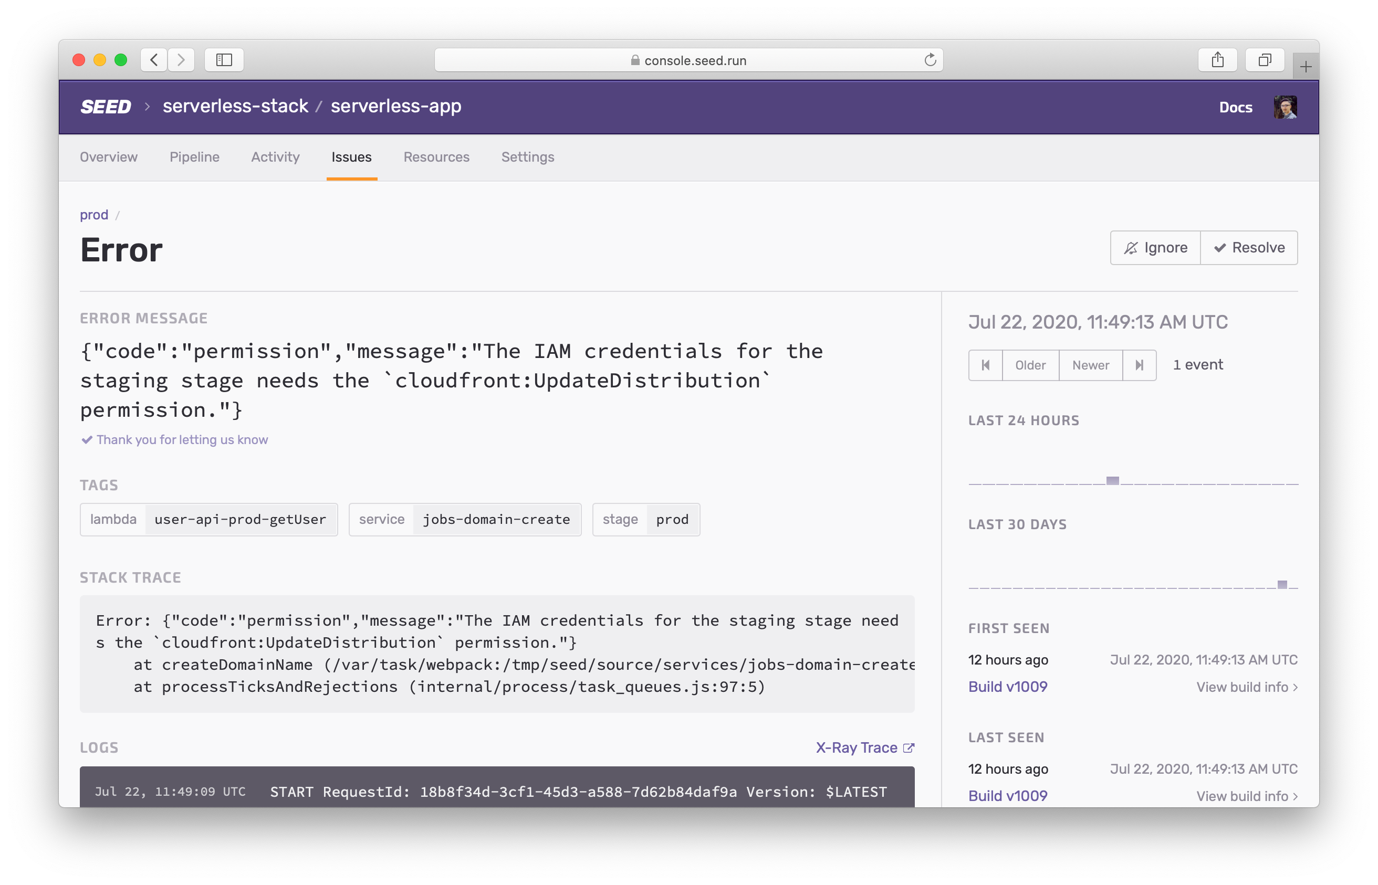Mark issue with Resolve button
The height and width of the screenshot is (885, 1378).
(1249, 248)
